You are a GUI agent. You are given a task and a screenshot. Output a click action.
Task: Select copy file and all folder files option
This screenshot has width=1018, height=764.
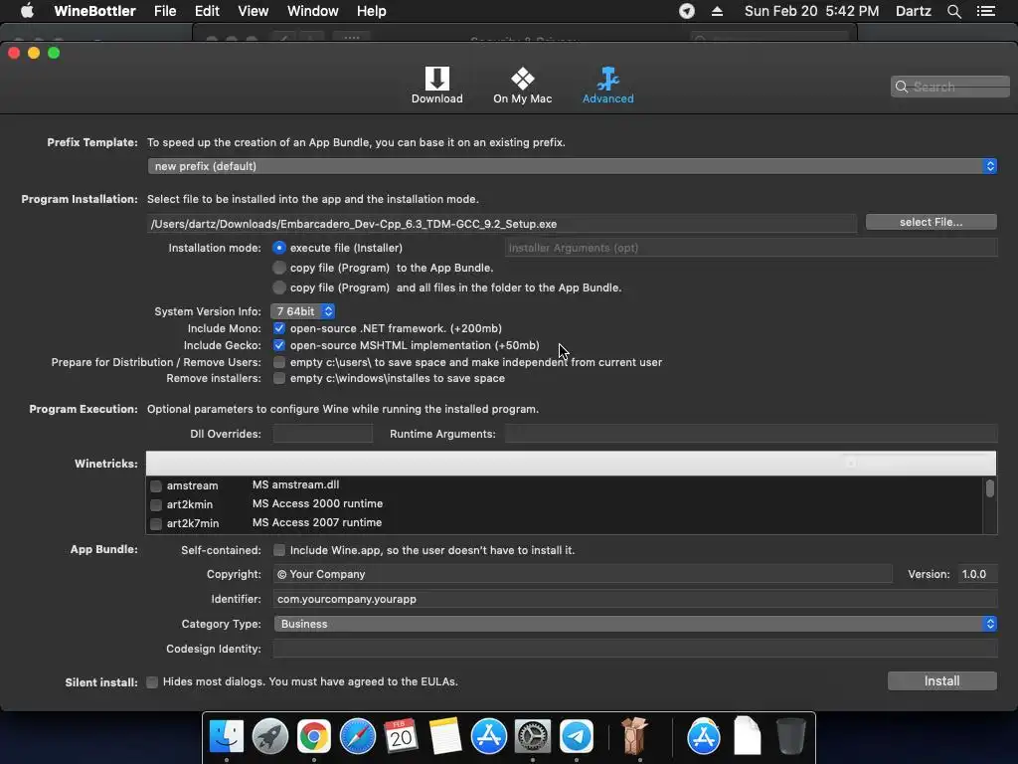[x=279, y=287]
